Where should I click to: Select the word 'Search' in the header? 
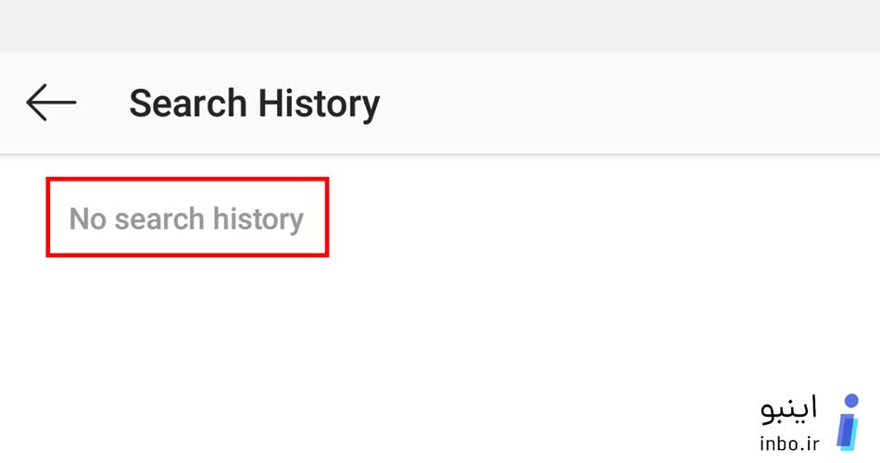187,104
